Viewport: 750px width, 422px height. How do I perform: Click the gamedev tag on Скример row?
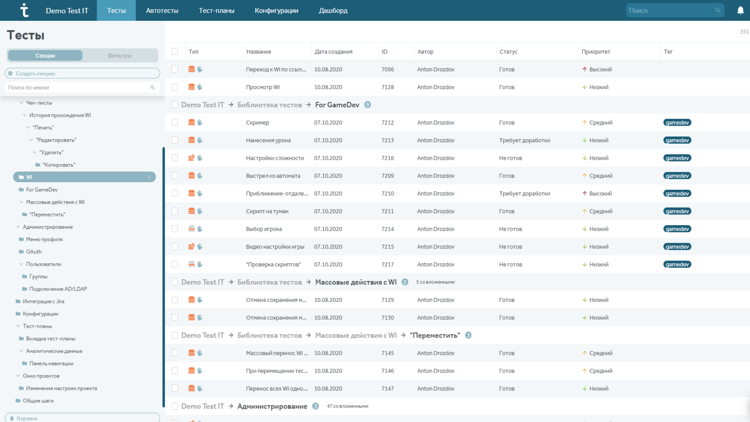(x=677, y=123)
